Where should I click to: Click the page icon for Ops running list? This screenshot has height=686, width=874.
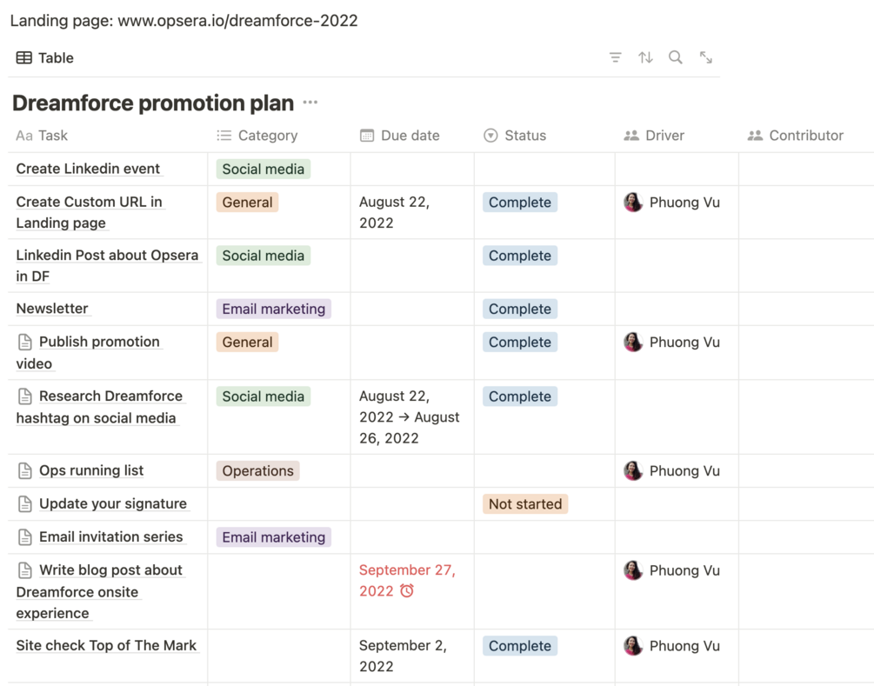click(25, 470)
